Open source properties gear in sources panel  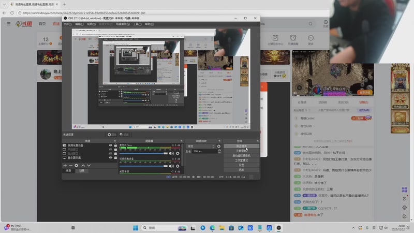(x=77, y=166)
